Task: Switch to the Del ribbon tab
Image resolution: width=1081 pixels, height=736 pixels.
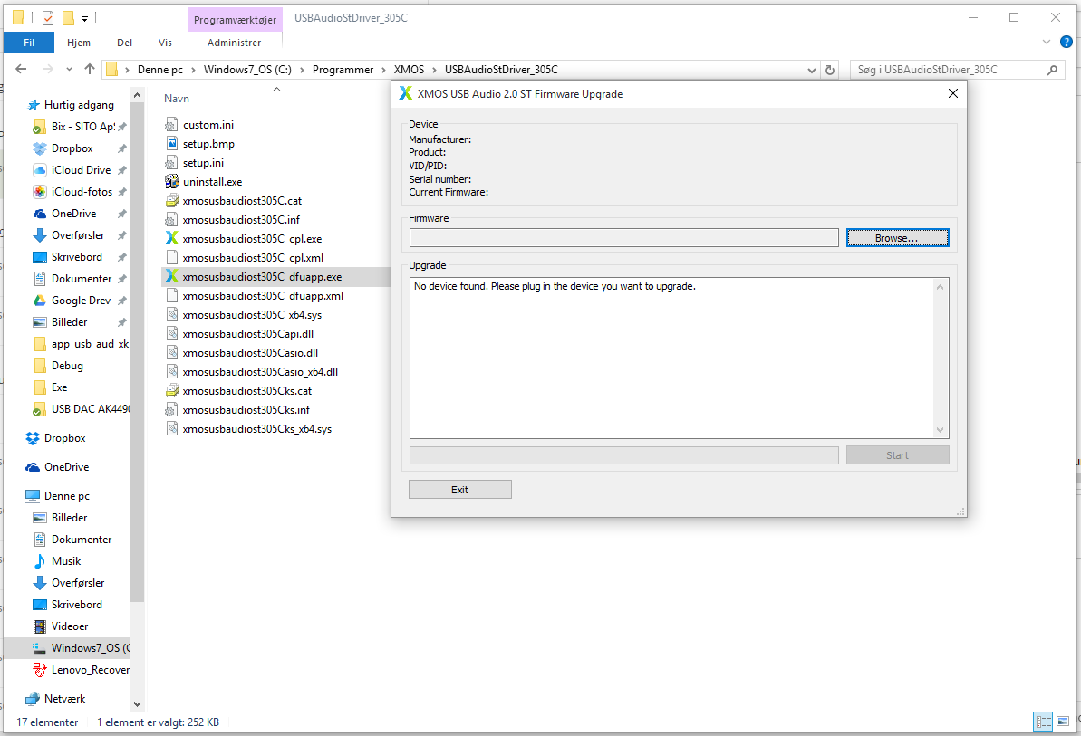Action: (125, 42)
